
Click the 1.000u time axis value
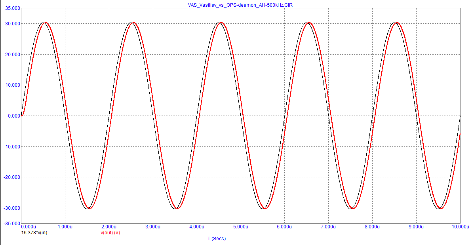[65, 227]
